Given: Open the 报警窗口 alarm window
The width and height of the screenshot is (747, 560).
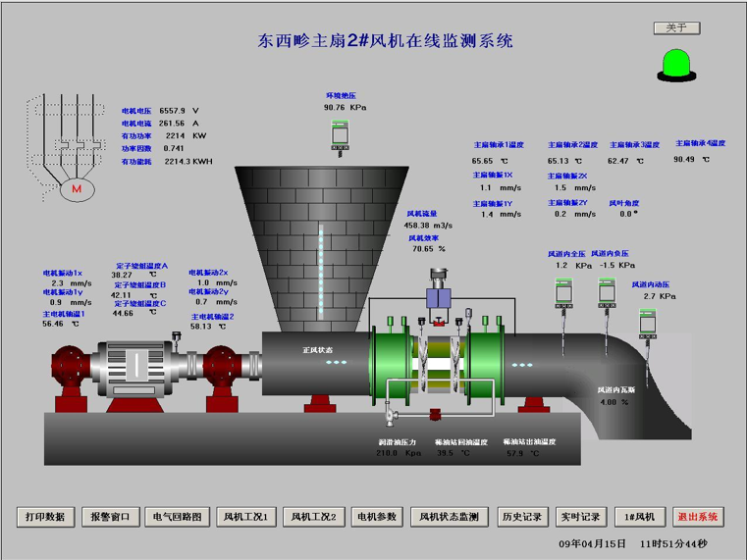Looking at the screenshot, I should 110,517.
